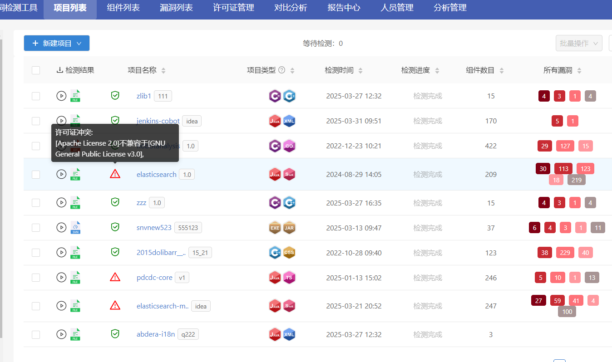Click the vulnerability badge 229 for 2015dolibarr
The width and height of the screenshot is (612, 362).
(x=565, y=253)
